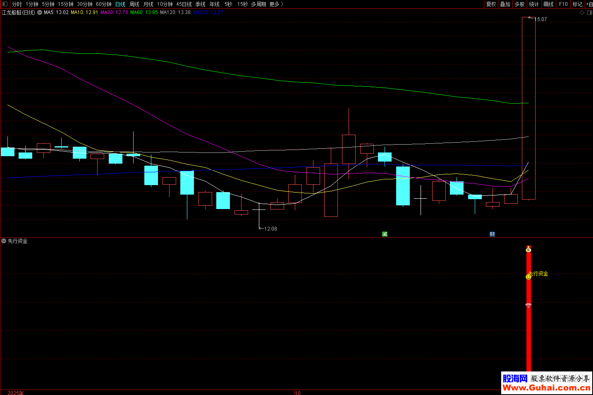Click the left panel toggle icon at top-left

click(5, 4)
